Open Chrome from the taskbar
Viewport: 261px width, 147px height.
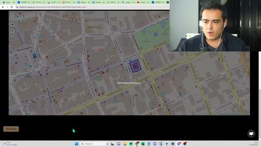click(137, 144)
